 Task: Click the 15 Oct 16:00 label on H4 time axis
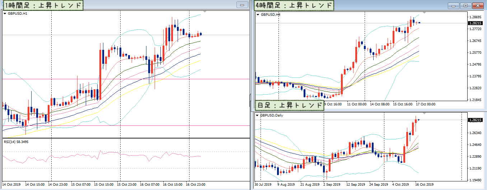click(403, 104)
